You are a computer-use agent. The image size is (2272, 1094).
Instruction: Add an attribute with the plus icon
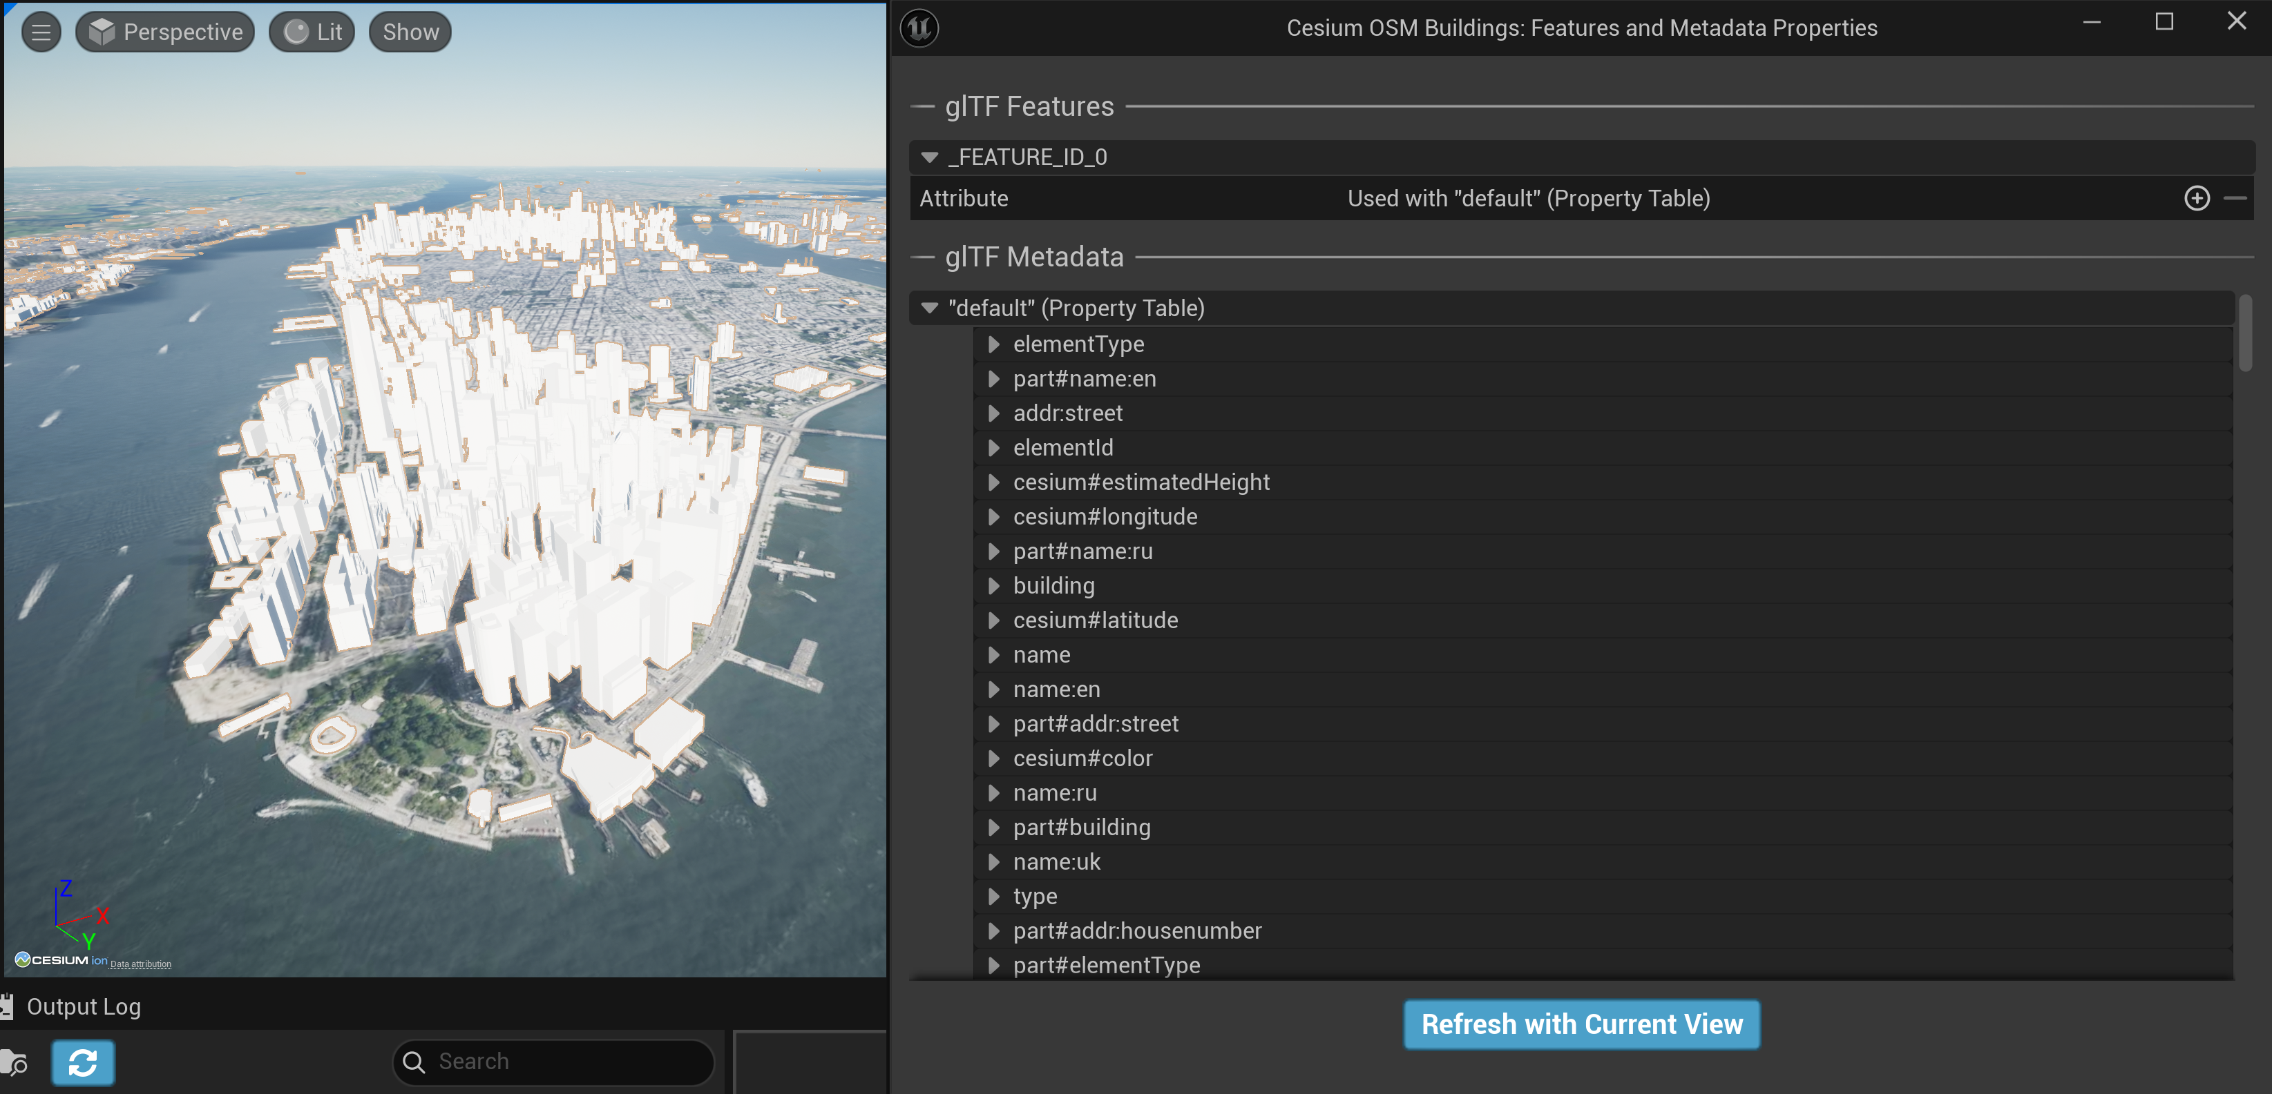(x=2197, y=197)
